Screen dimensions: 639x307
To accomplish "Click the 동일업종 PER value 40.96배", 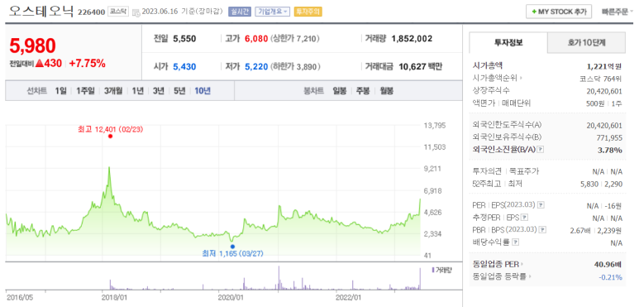I will pos(608,265).
